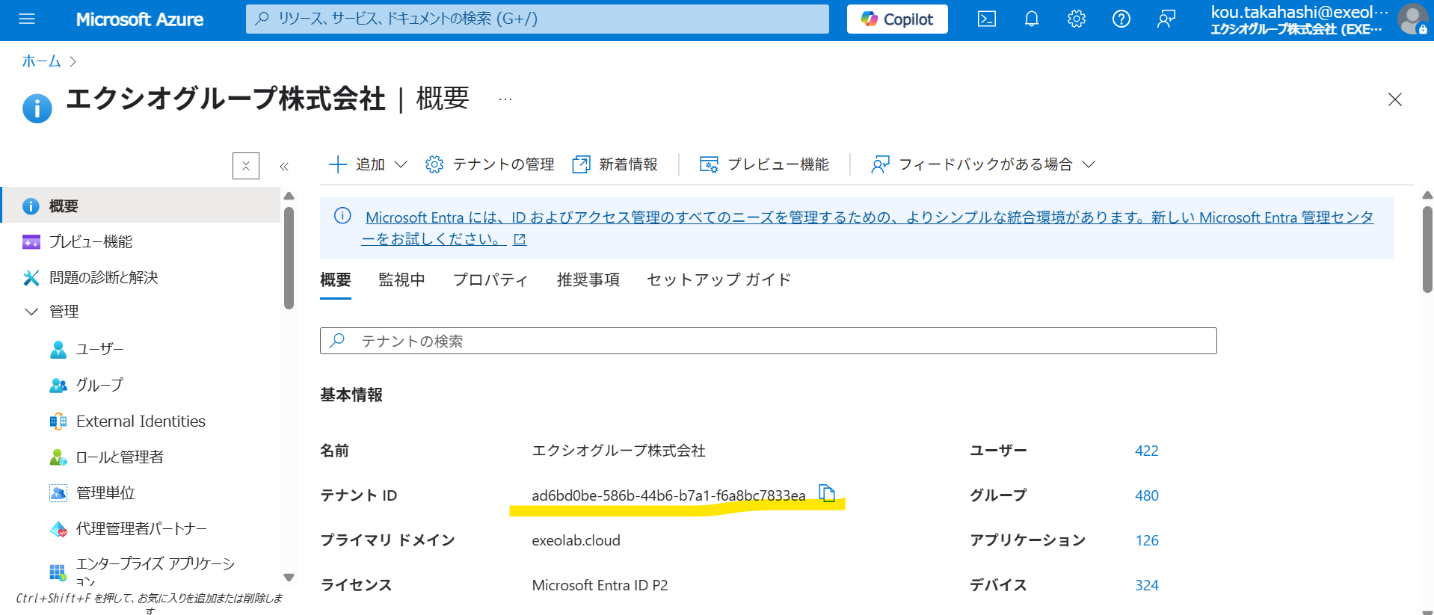The width and height of the screenshot is (1434, 615).
Task: Collapse the left sidebar with double chevron
Action: pyautogui.click(x=284, y=166)
